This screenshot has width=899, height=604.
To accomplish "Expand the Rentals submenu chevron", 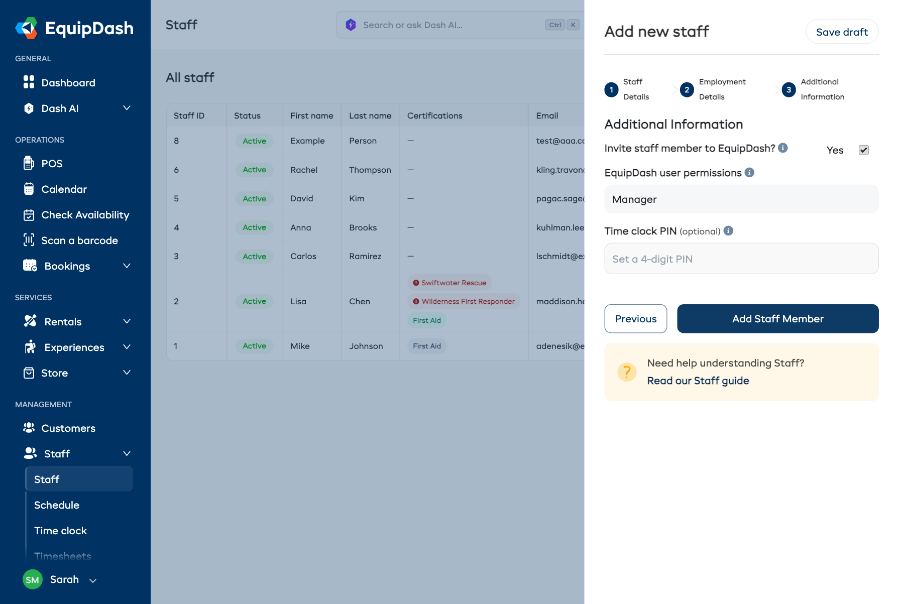I will tap(127, 321).
